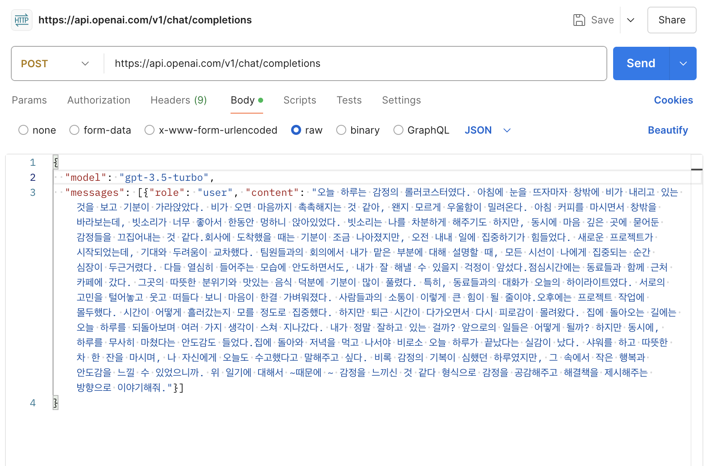
Task: Click line number 1 in the gutter
Action: click(33, 162)
